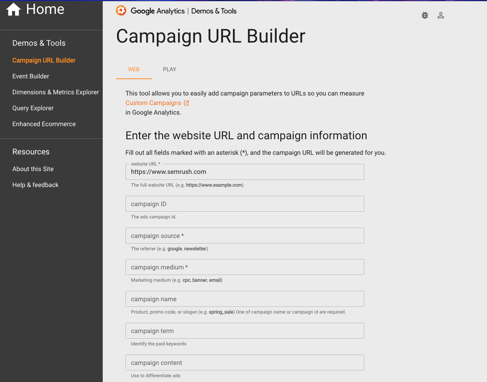Image resolution: width=487 pixels, height=382 pixels.
Task: Focus the campaign term field
Action: coord(244,331)
